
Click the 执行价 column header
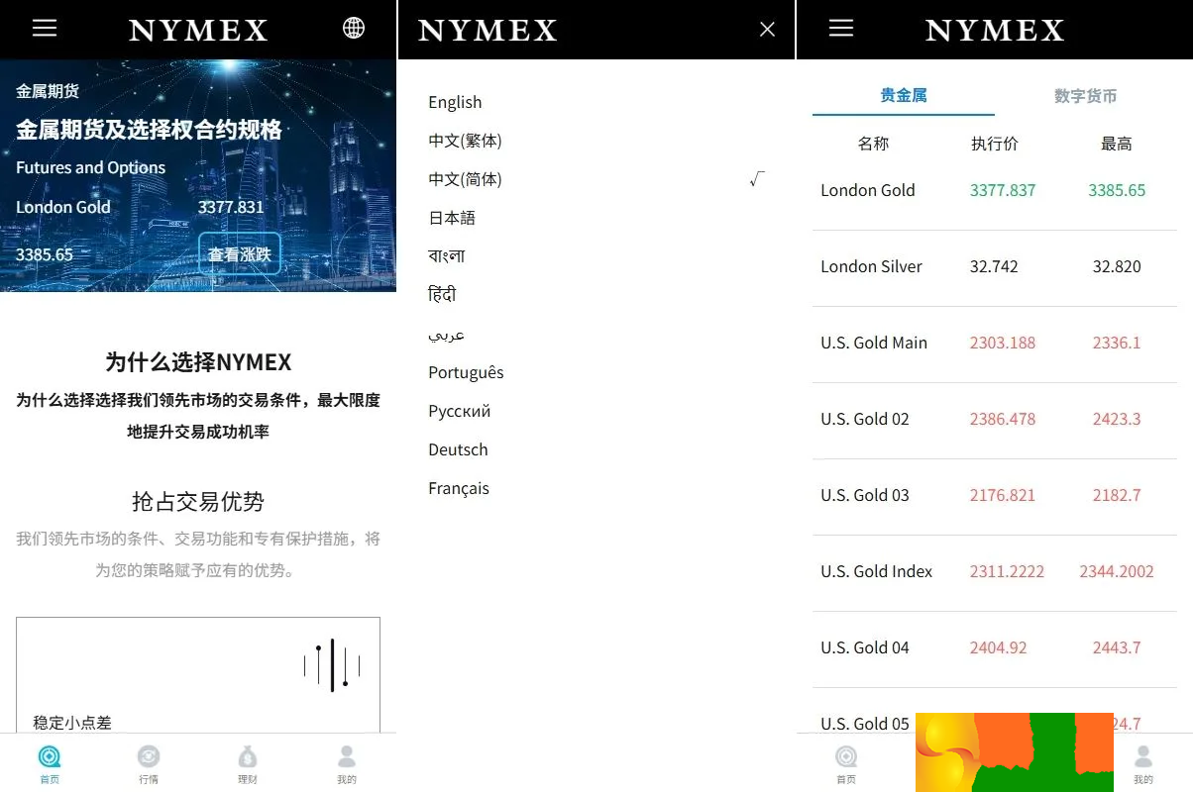[x=995, y=144]
